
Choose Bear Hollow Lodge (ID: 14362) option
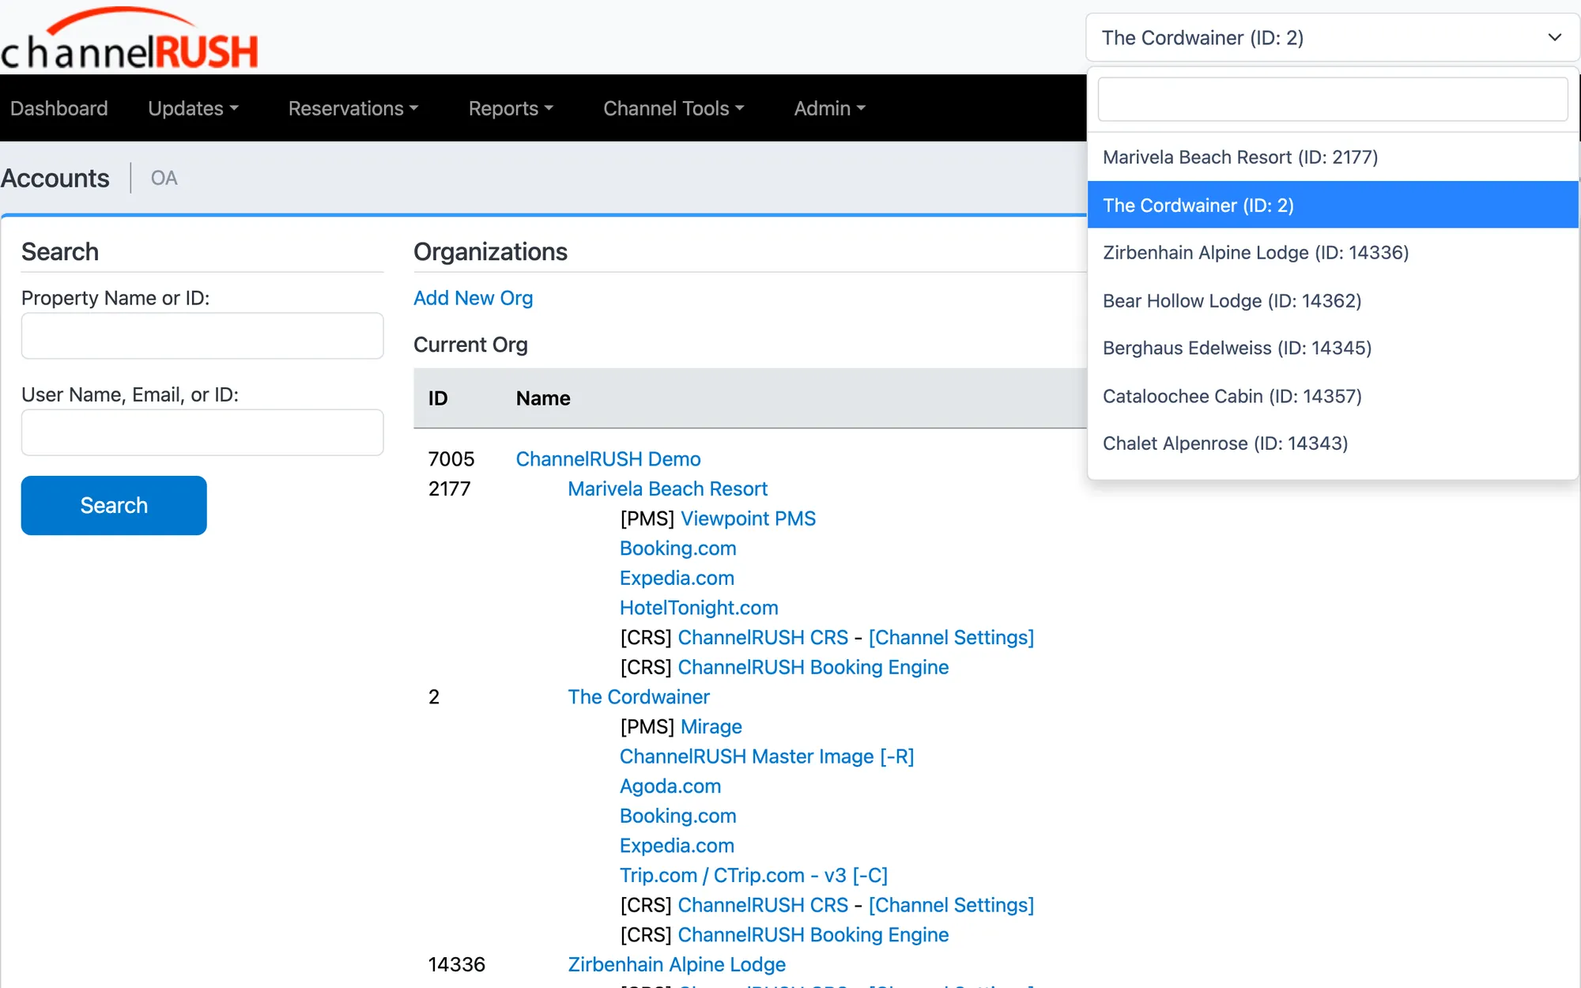click(1333, 300)
